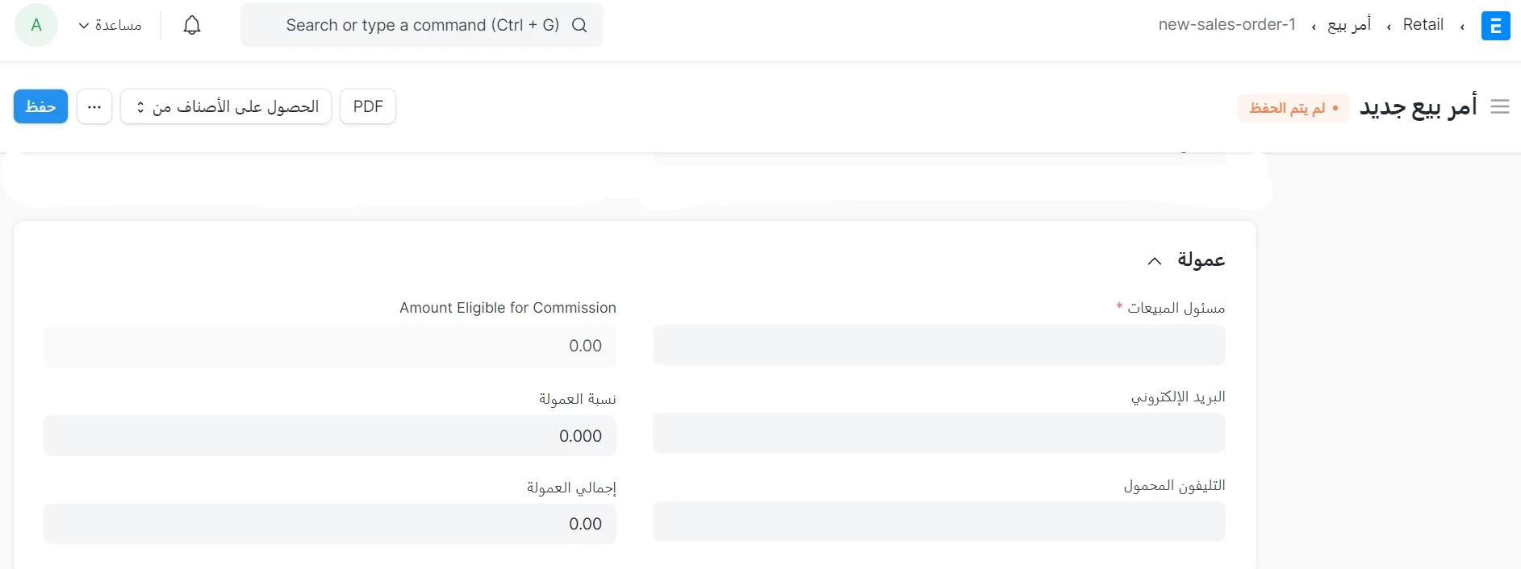Click the مسئول المبيعات input field
Image resolution: width=1521 pixels, height=569 pixels.
pyautogui.click(x=938, y=345)
